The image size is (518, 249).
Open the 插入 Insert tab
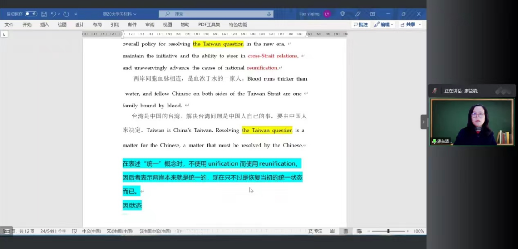click(x=45, y=24)
